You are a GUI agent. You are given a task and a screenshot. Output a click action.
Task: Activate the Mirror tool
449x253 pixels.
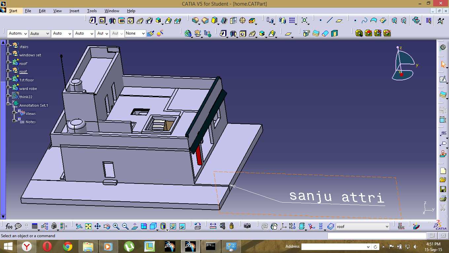pos(283,20)
